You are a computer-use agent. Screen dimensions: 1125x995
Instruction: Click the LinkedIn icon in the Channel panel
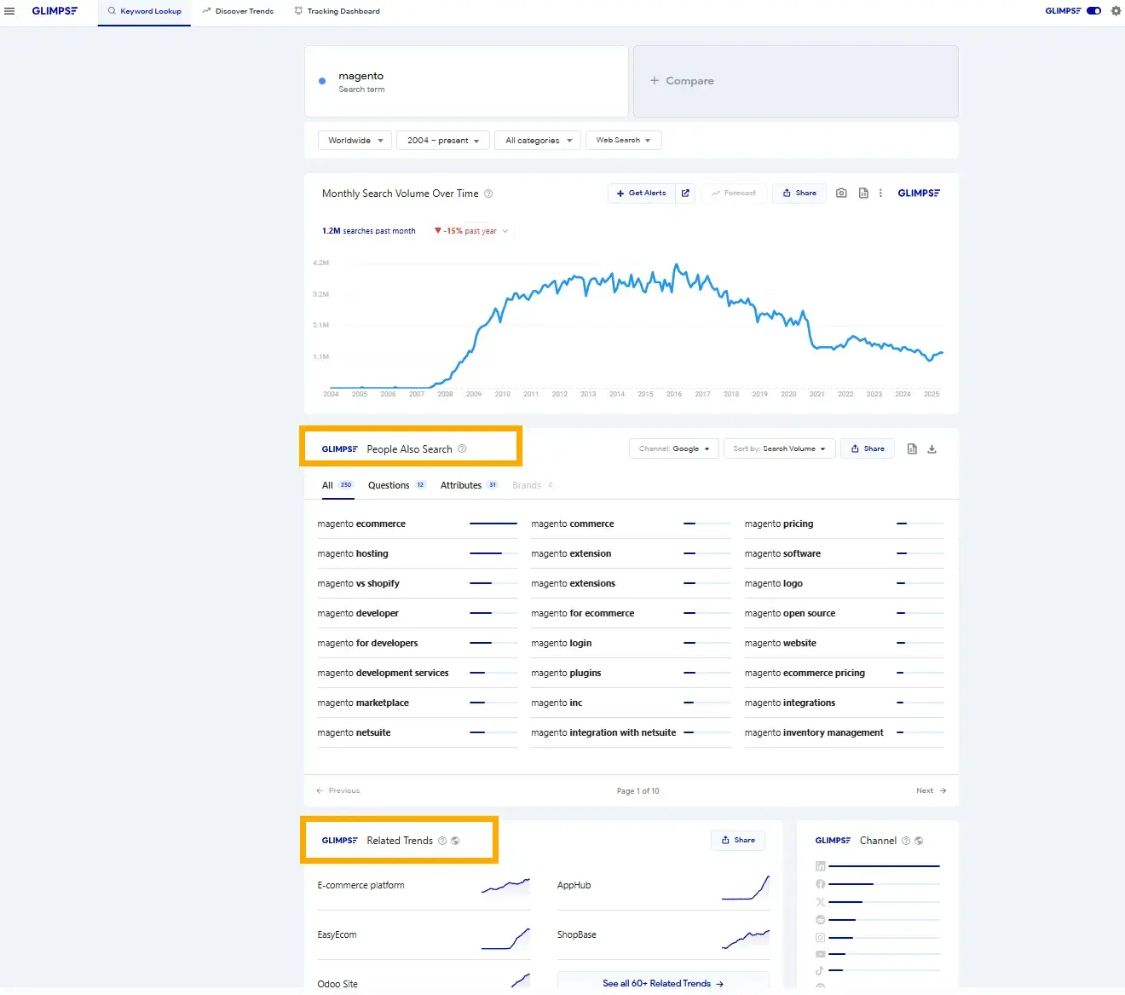820,865
